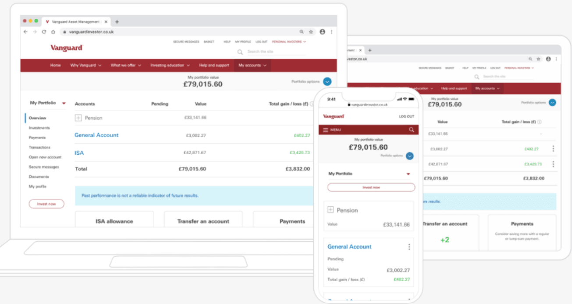Select the Vanguard Asset Management browser tab
Viewport: 572px width, 304px height.
[x=77, y=21]
